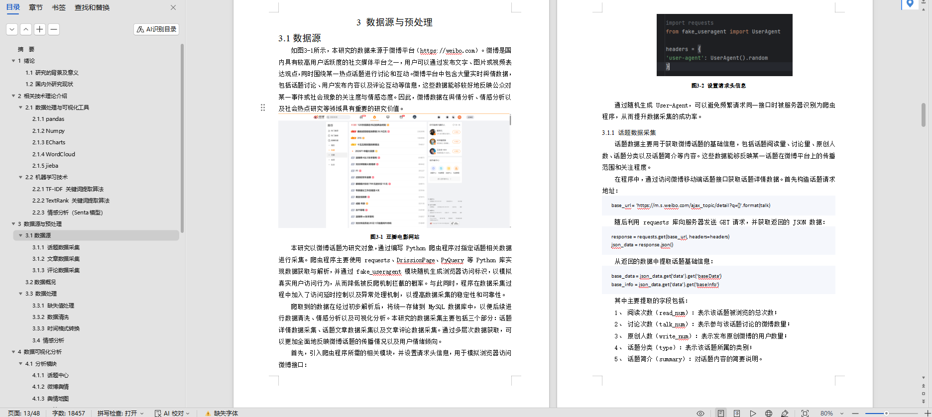932x417 pixels.
Task: Open outline entry 2.1.3 ECharts
Action: pos(48,142)
